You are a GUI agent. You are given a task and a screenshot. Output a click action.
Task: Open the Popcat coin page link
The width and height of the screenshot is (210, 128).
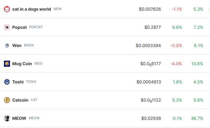coord(20,27)
